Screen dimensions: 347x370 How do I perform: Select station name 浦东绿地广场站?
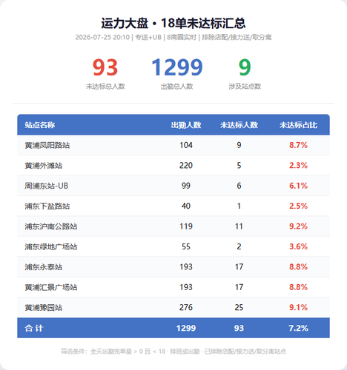[x=50, y=246]
